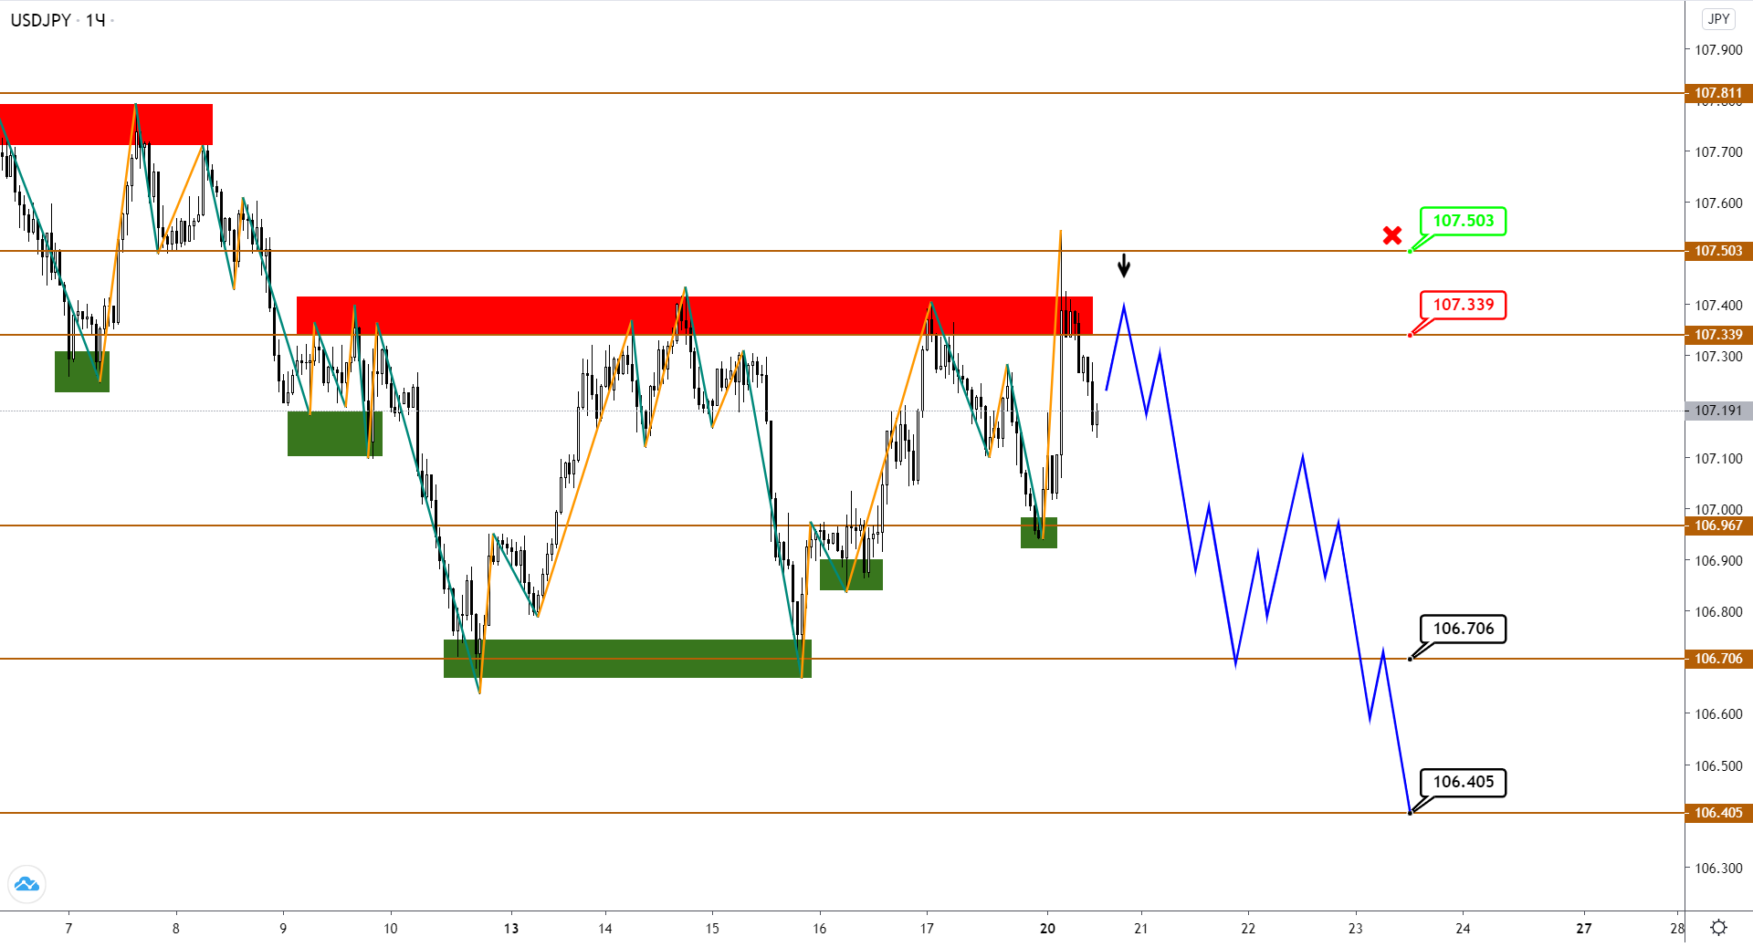Click the 107.700 price scale value
This screenshot has height=947, width=1753.
click(1718, 152)
